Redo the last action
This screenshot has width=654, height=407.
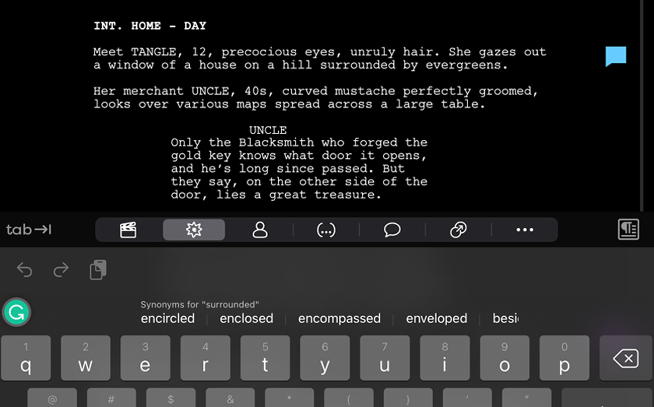pos(61,270)
